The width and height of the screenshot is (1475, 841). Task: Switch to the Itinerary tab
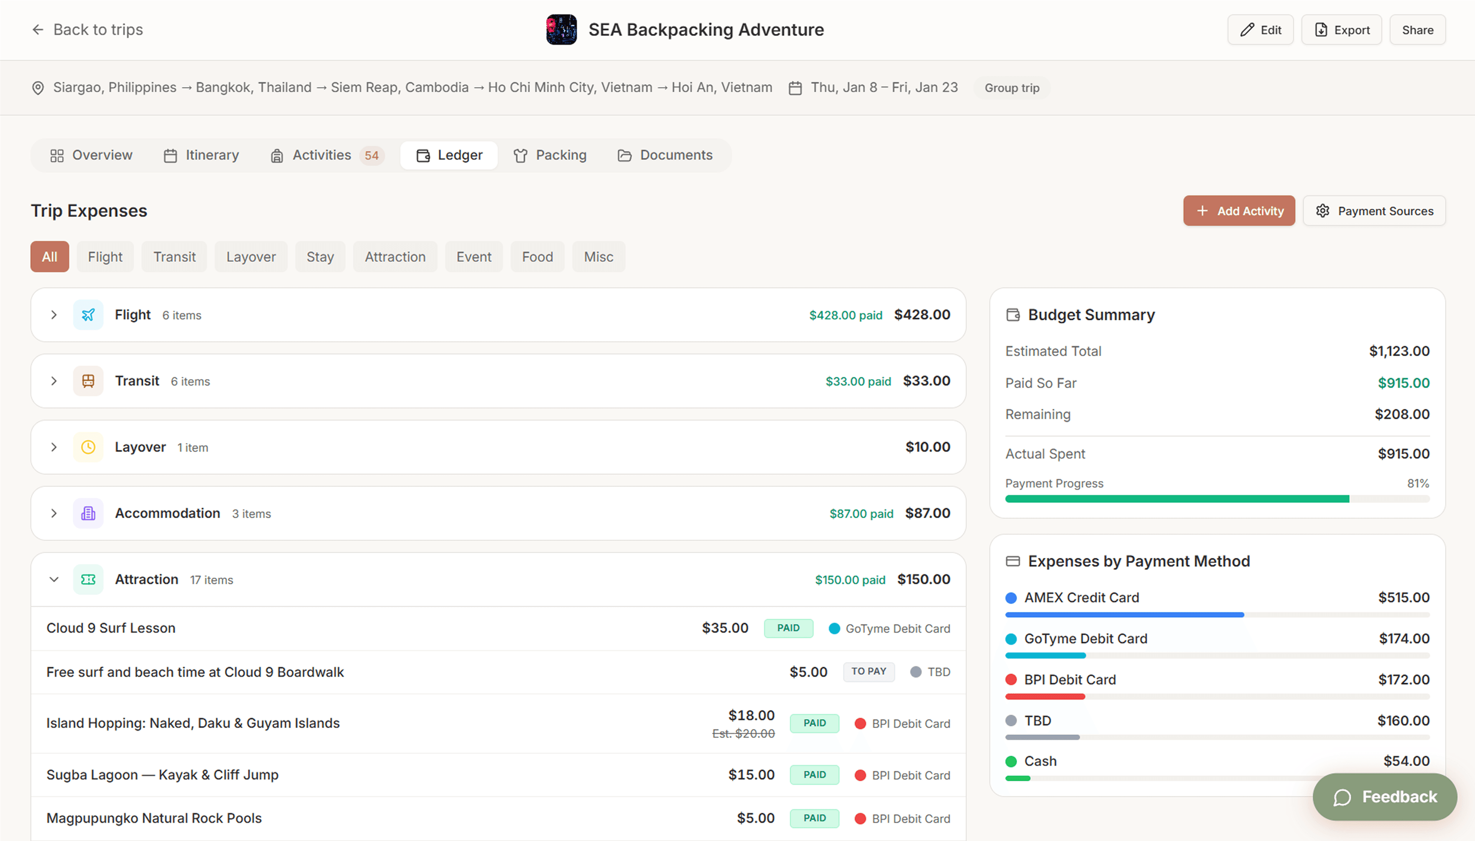[201, 155]
